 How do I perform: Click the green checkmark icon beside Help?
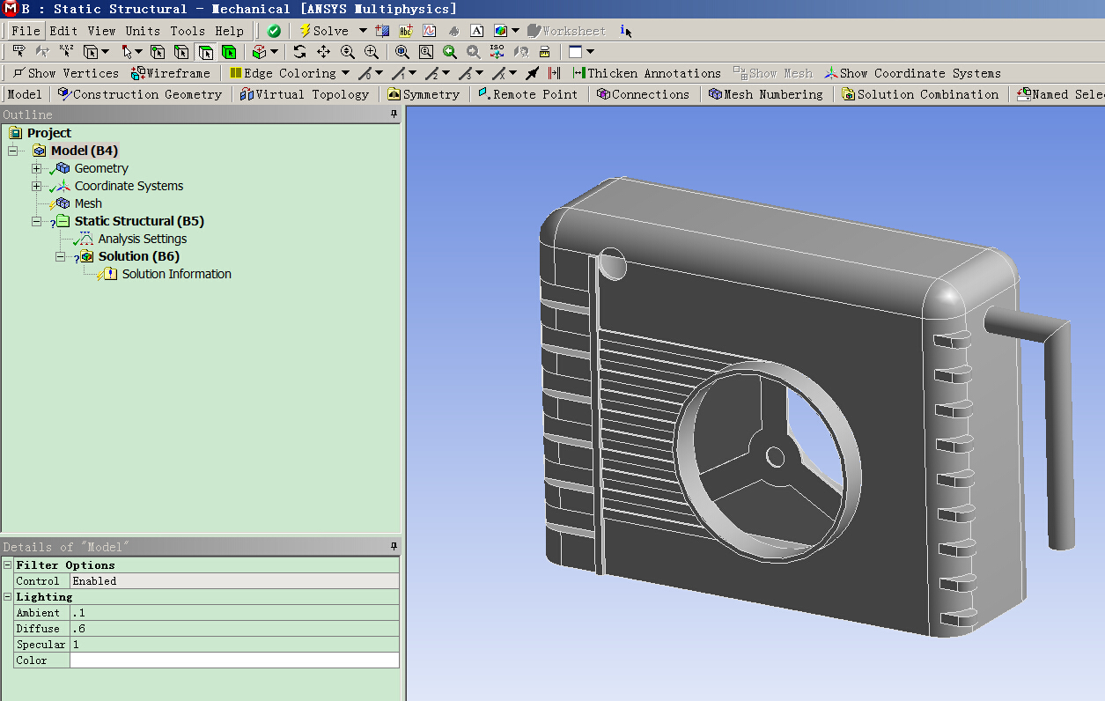coord(274,31)
